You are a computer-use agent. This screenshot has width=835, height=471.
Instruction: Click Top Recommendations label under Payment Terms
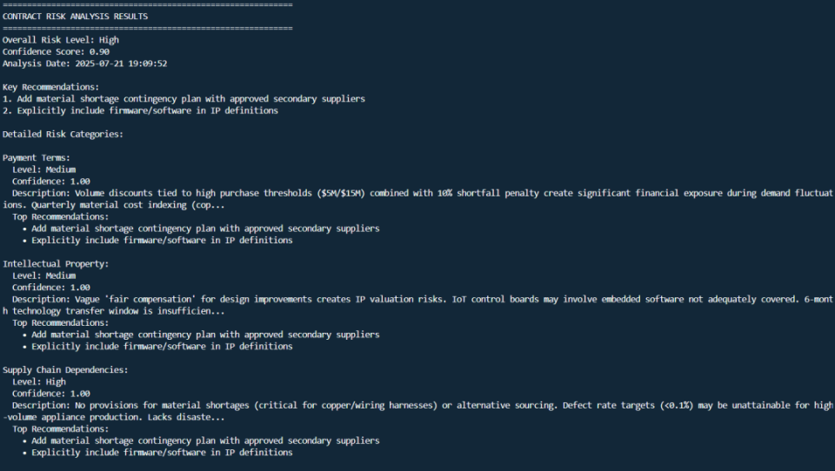coord(61,216)
